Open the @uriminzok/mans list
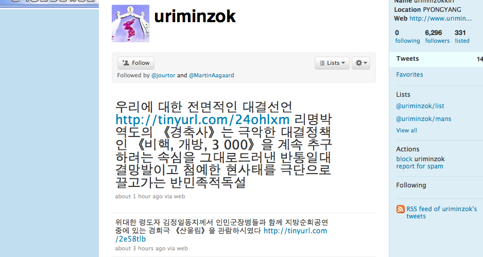483x257 pixels. tap(424, 119)
